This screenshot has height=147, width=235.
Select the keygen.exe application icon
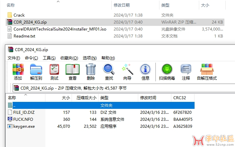10,126
